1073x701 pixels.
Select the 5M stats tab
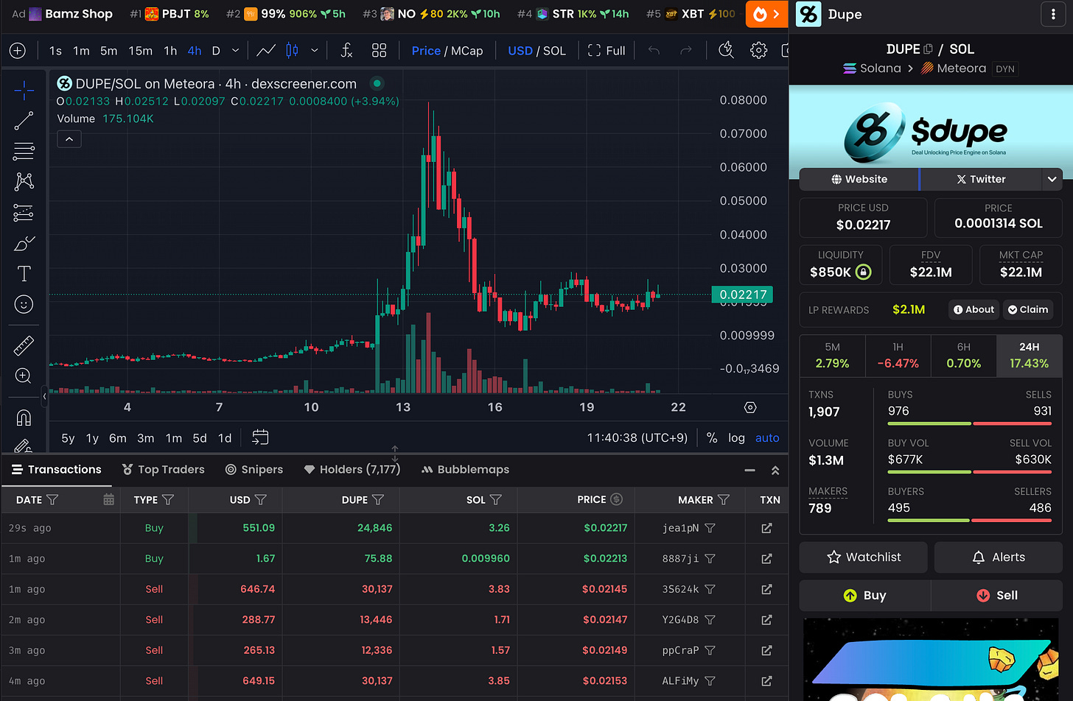(832, 355)
